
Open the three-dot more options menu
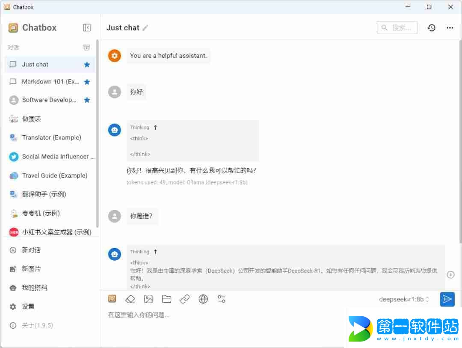(450, 28)
